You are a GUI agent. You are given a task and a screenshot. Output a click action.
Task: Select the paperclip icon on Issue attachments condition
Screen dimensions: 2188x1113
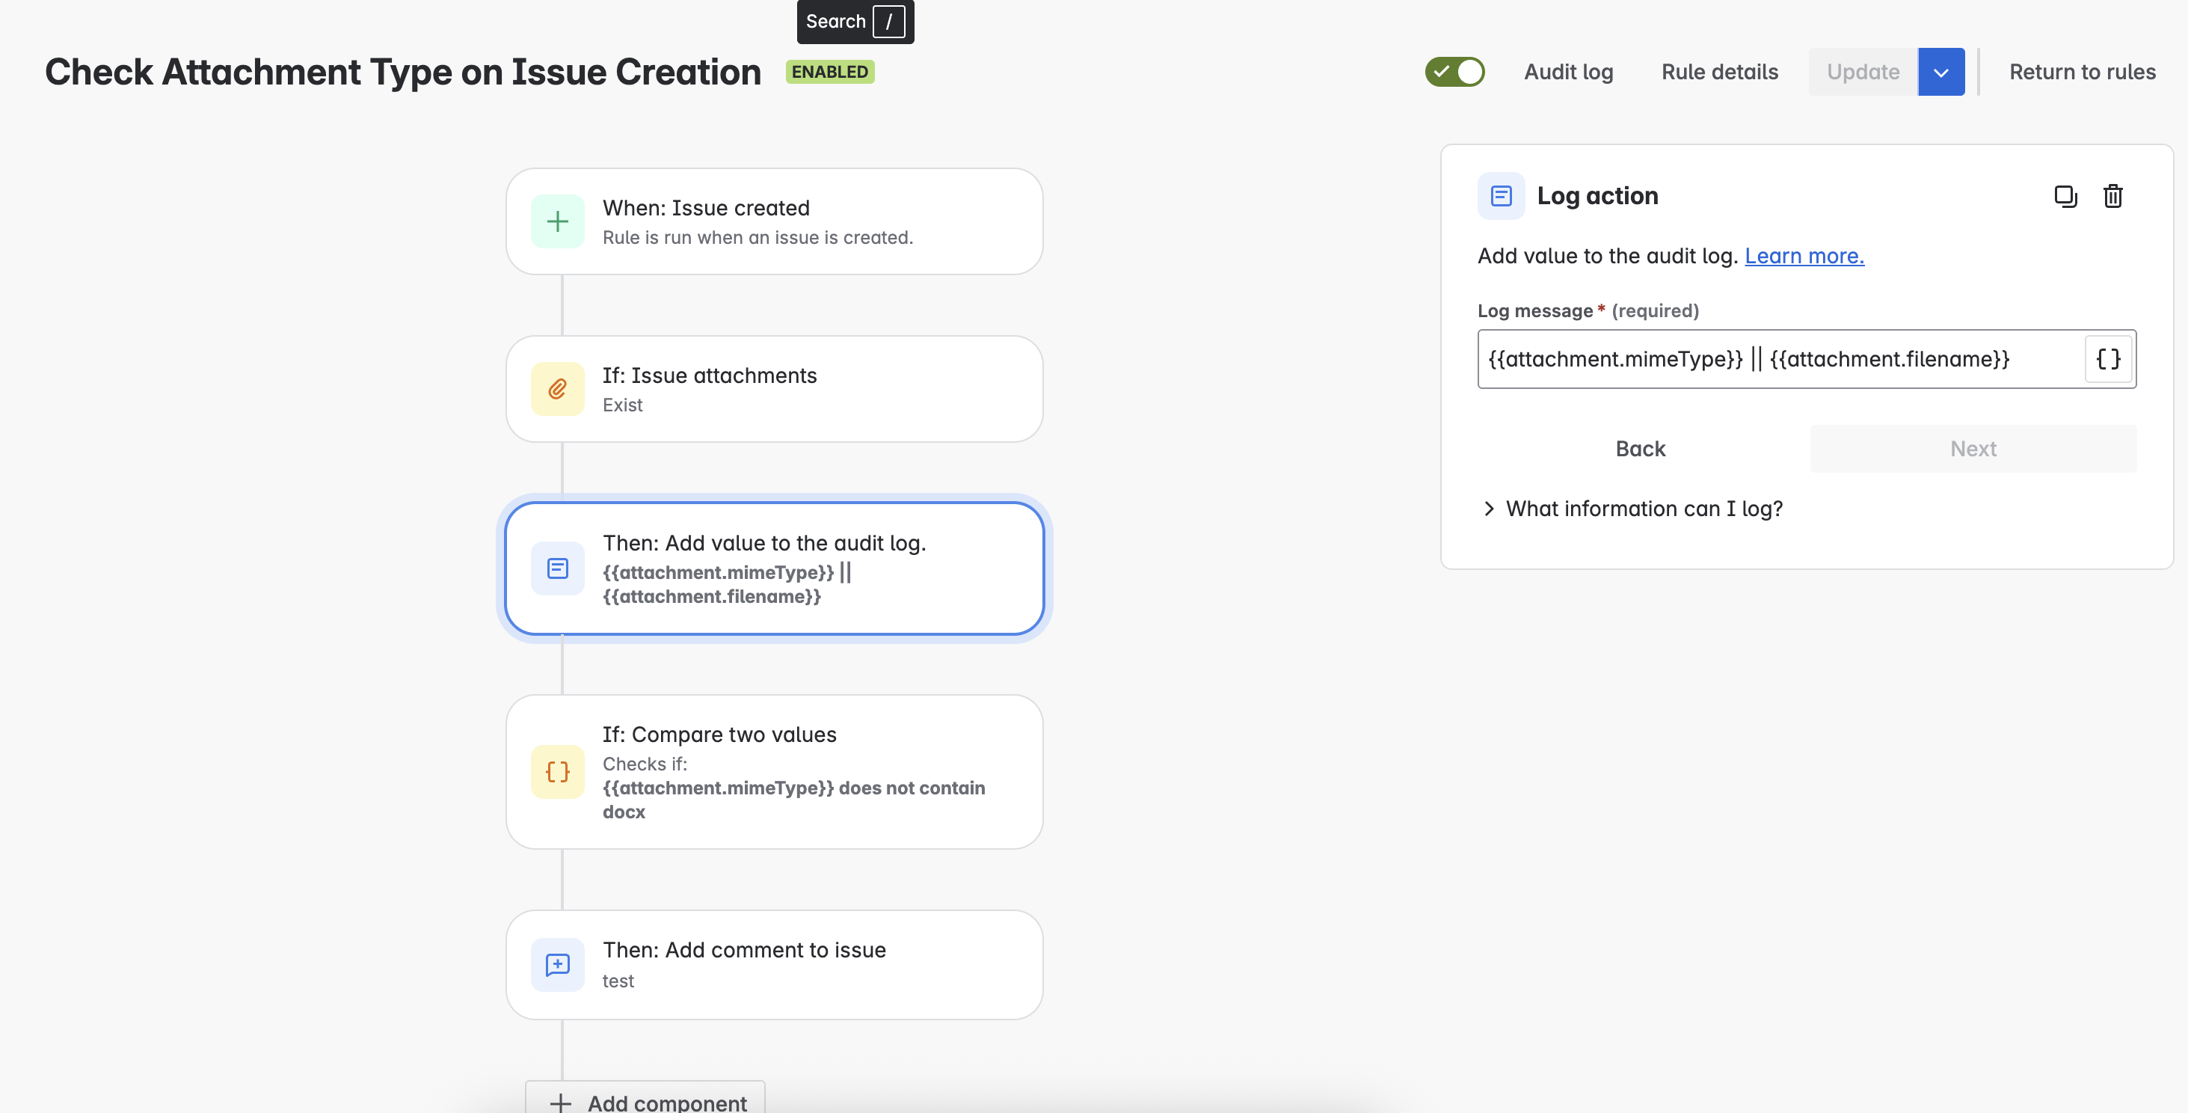(x=557, y=388)
